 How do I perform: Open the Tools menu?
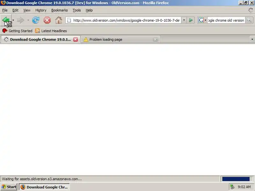click(x=77, y=10)
